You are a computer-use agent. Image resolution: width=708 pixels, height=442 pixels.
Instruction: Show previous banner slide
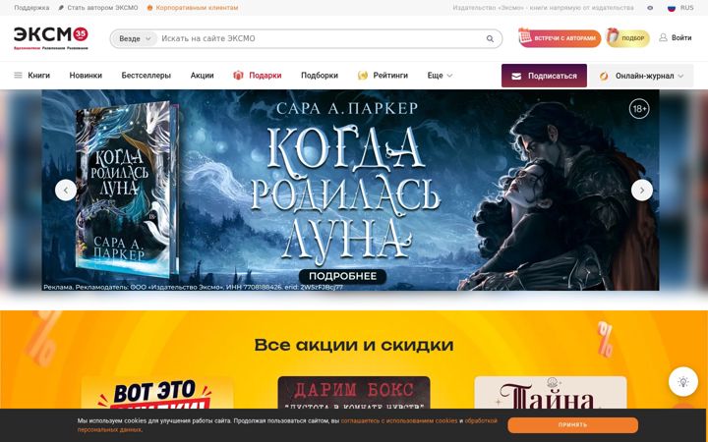click(x=66, y=191)
